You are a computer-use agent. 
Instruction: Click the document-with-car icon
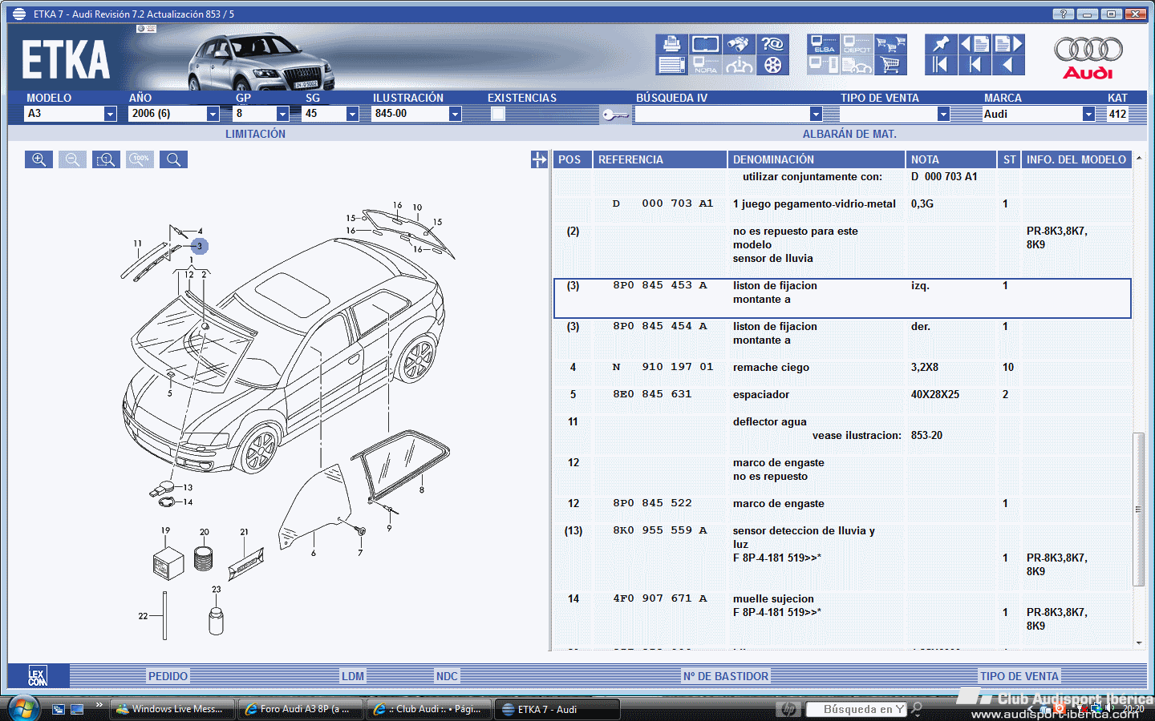coord(857,65)
